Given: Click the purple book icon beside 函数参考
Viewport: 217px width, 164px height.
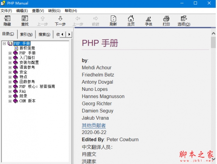Looking at the screenshot, I should (16, 82).
